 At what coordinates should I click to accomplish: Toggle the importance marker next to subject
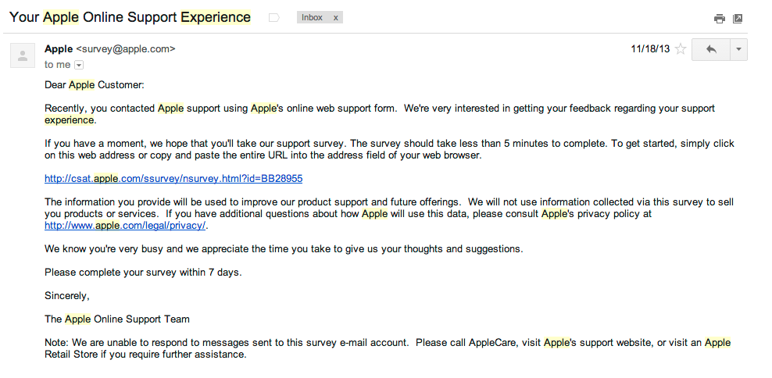274,17
